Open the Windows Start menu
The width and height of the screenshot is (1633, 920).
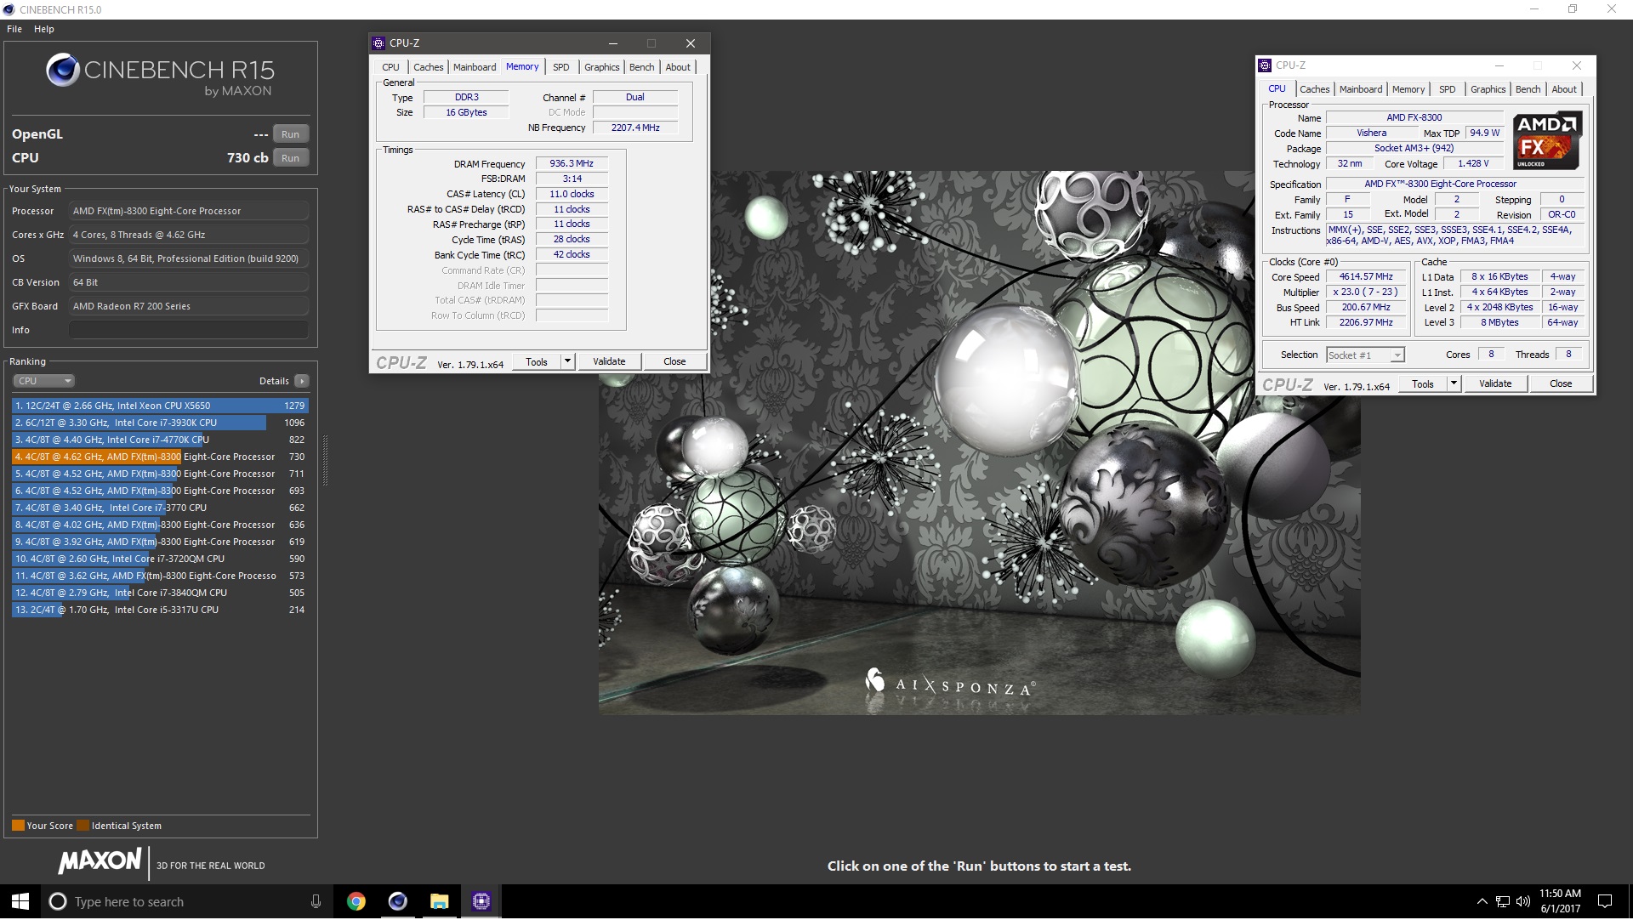click(x=20, y=901)
